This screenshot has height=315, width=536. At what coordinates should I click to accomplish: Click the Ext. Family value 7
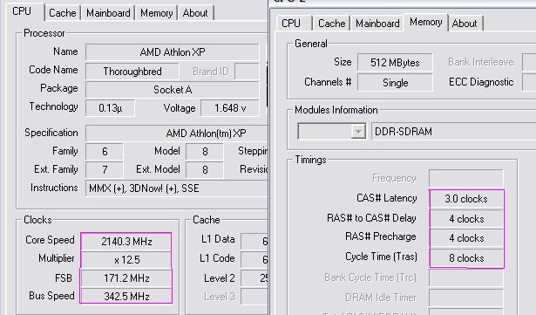coord(105,169)
